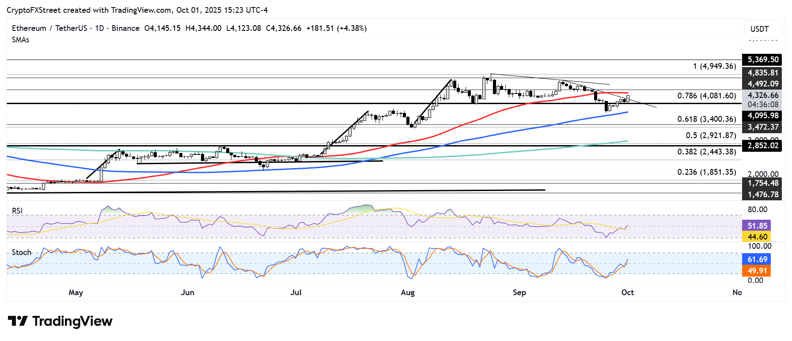Image resolution: width=792 pixels, height=341 pixels.
Task: Click the 1D interval in the chart title
Action: (99, 28)
